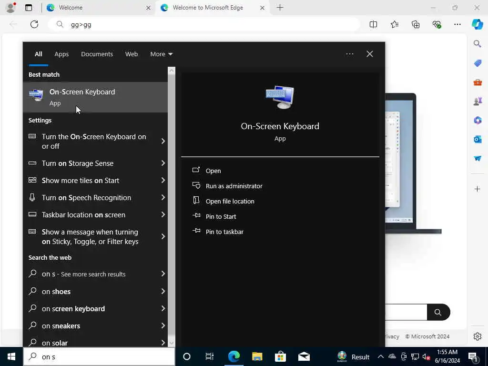The width and height of the screenshot is (488, 366).
Task: Open Microsoft 365 icon in sidebar
Action: point(478,120)
